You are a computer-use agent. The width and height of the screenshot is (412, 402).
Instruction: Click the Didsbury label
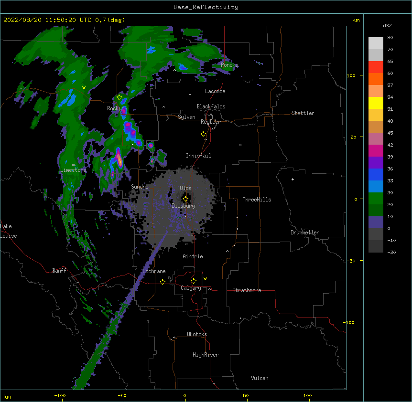coord(184,206)
